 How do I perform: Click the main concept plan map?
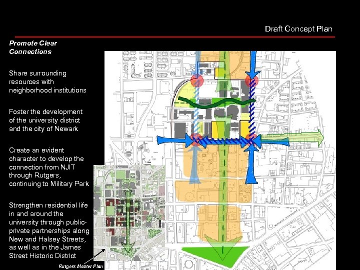coord(220,160)
